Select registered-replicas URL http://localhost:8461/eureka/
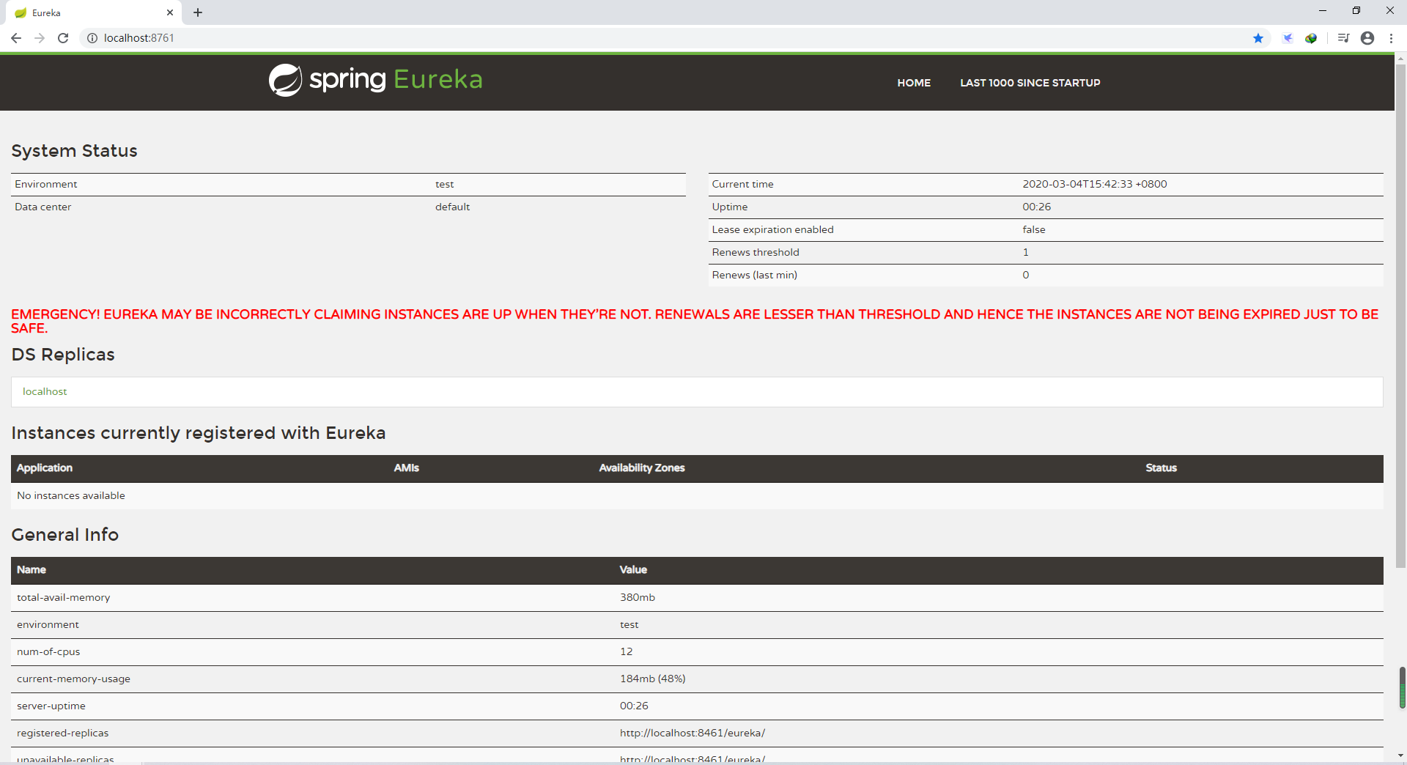 pos(693,733)
